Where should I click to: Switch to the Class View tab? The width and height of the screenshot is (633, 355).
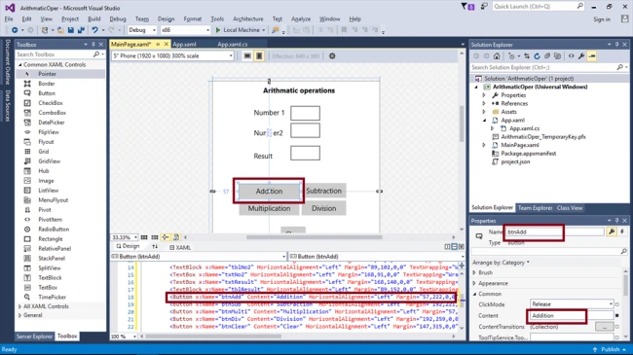(570, 208)
